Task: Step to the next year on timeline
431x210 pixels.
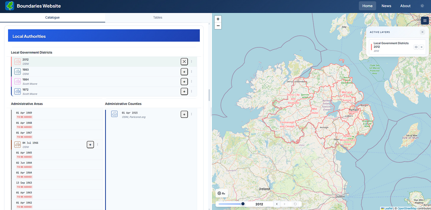Action: tap(284, 204)
